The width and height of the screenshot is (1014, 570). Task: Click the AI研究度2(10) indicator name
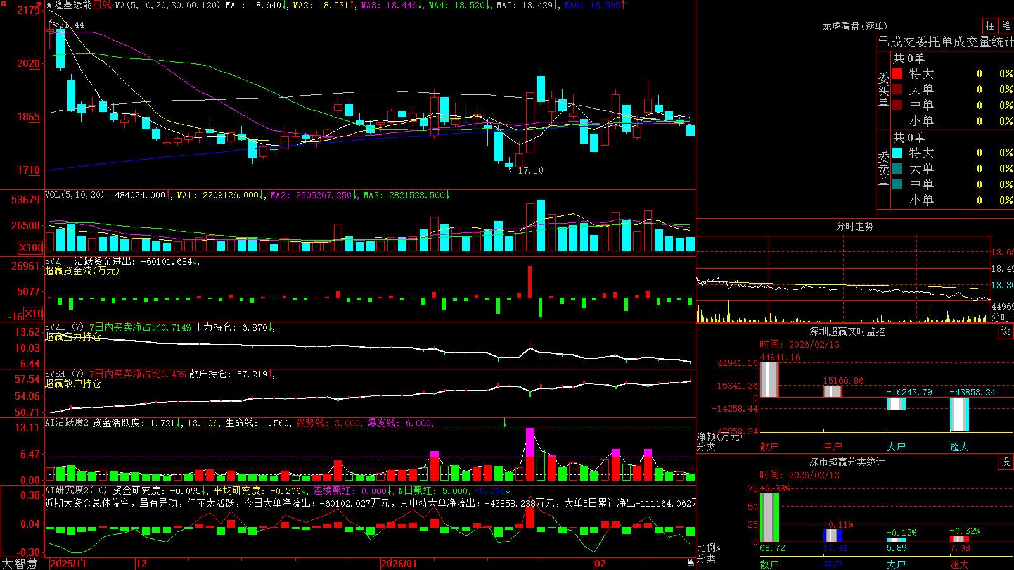[x=77, y=490]
